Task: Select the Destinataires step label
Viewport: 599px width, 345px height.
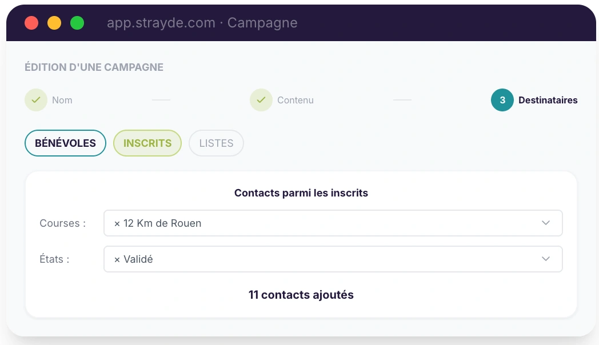Action: (x=548, y=100)
